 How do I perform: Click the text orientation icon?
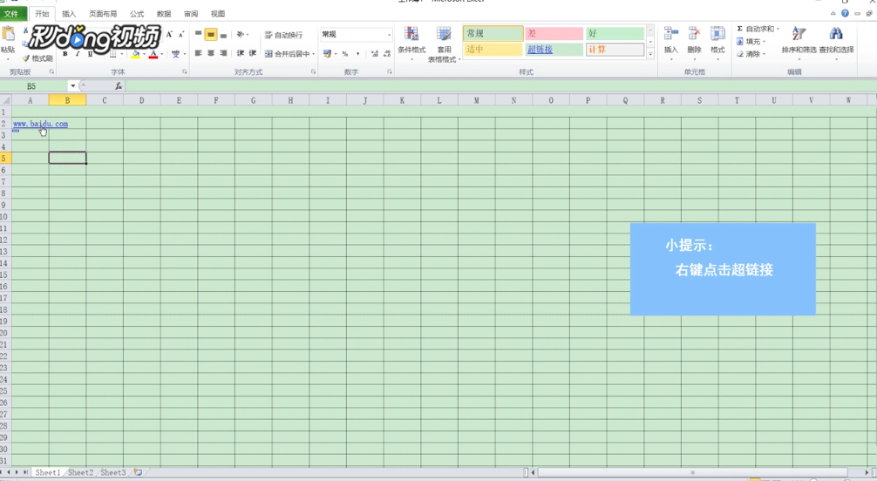click(241, 35)
